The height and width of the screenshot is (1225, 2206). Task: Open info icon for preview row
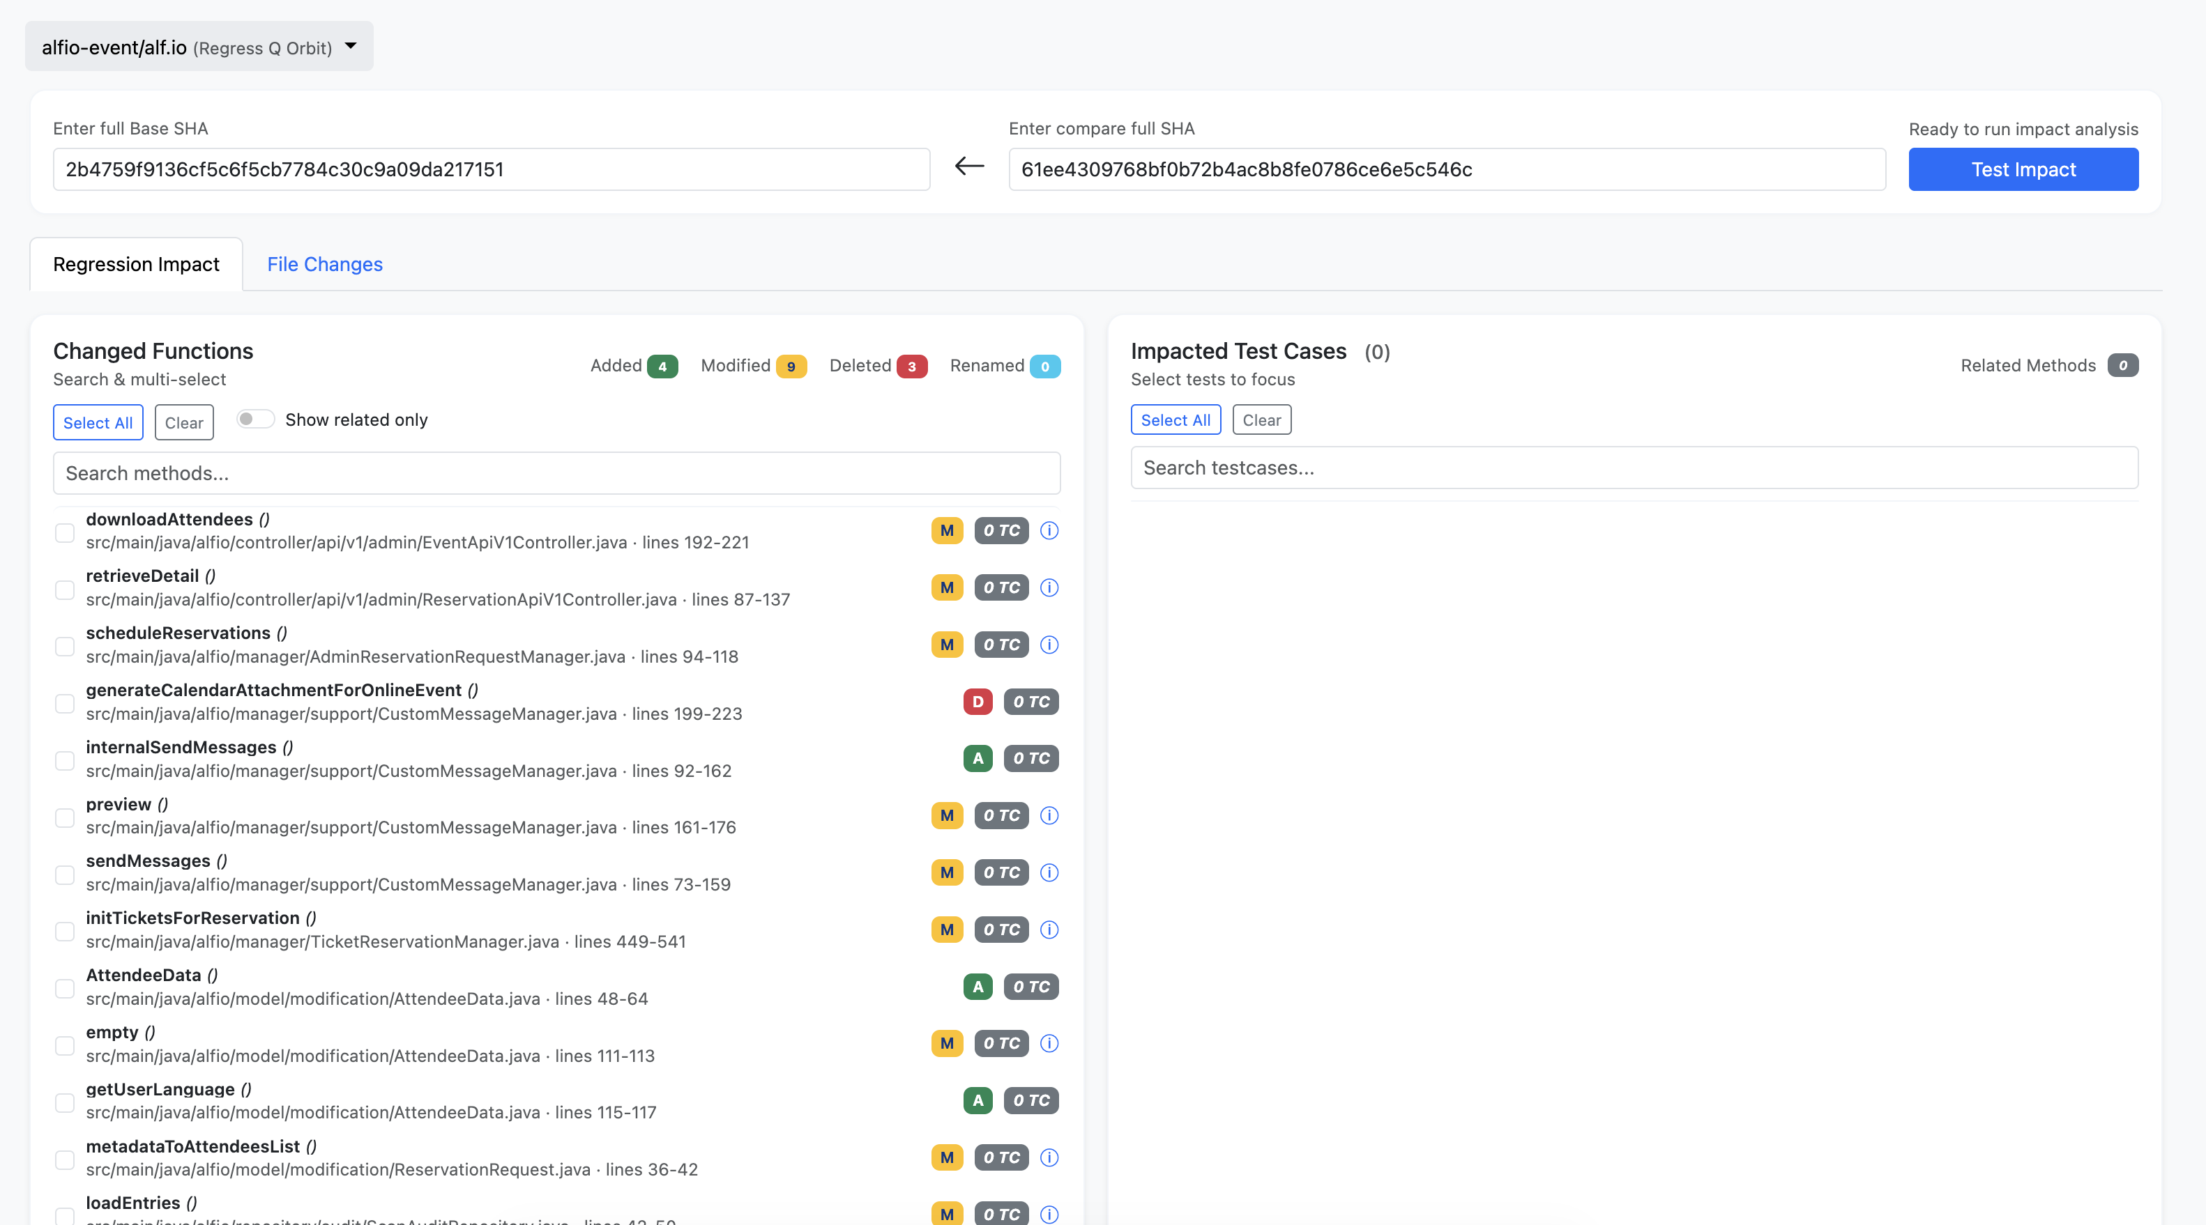[x=1049, y=815]
